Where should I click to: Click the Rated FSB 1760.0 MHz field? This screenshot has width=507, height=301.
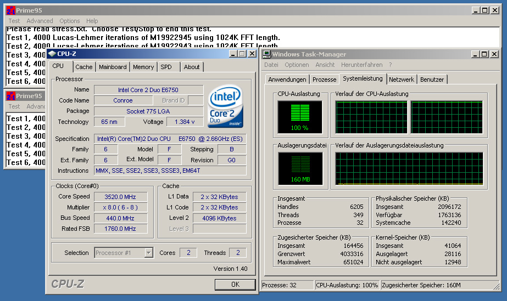coord(120,229)
